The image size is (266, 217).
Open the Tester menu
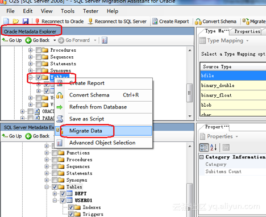click(x=90, y=11)
